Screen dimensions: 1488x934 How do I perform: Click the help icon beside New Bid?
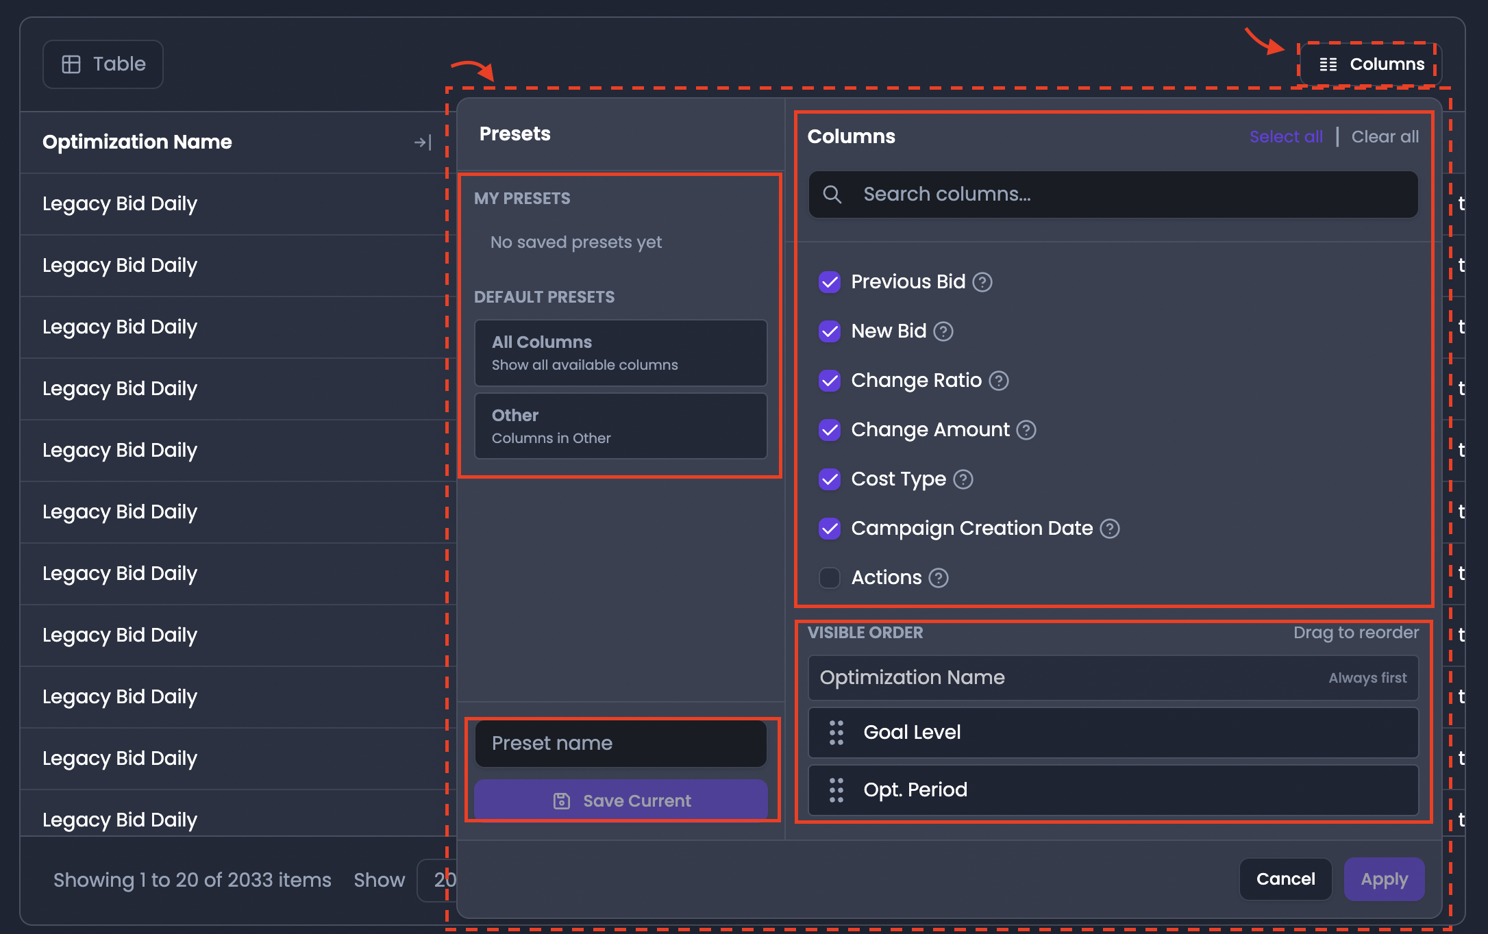pyautogui.click(x=943, y=331)
